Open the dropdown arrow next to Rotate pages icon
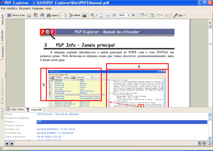 click(x=145, y=15)
